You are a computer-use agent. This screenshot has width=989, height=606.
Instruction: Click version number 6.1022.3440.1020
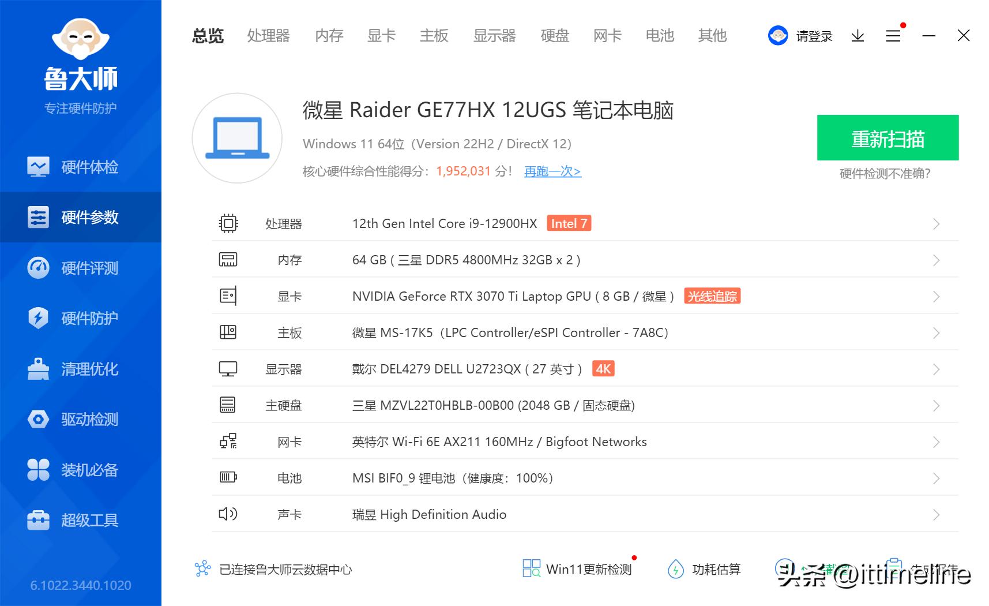coord(81,585)
